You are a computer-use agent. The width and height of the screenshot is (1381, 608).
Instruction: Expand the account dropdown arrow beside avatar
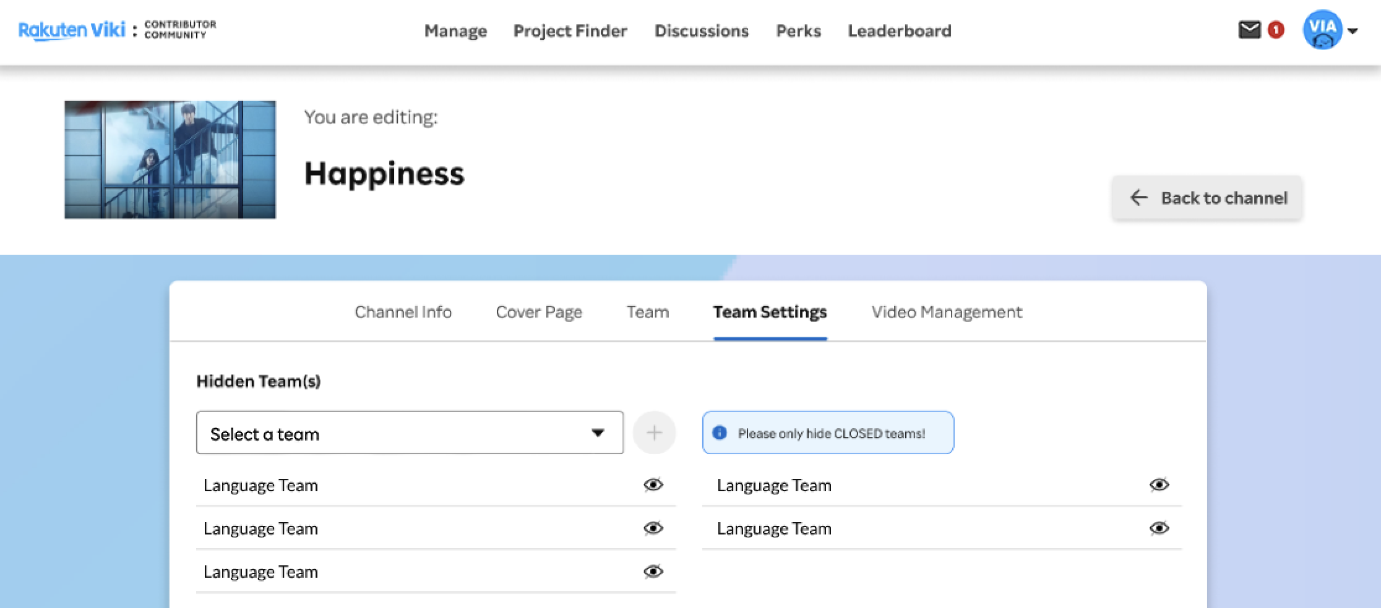click(1353, 31)
